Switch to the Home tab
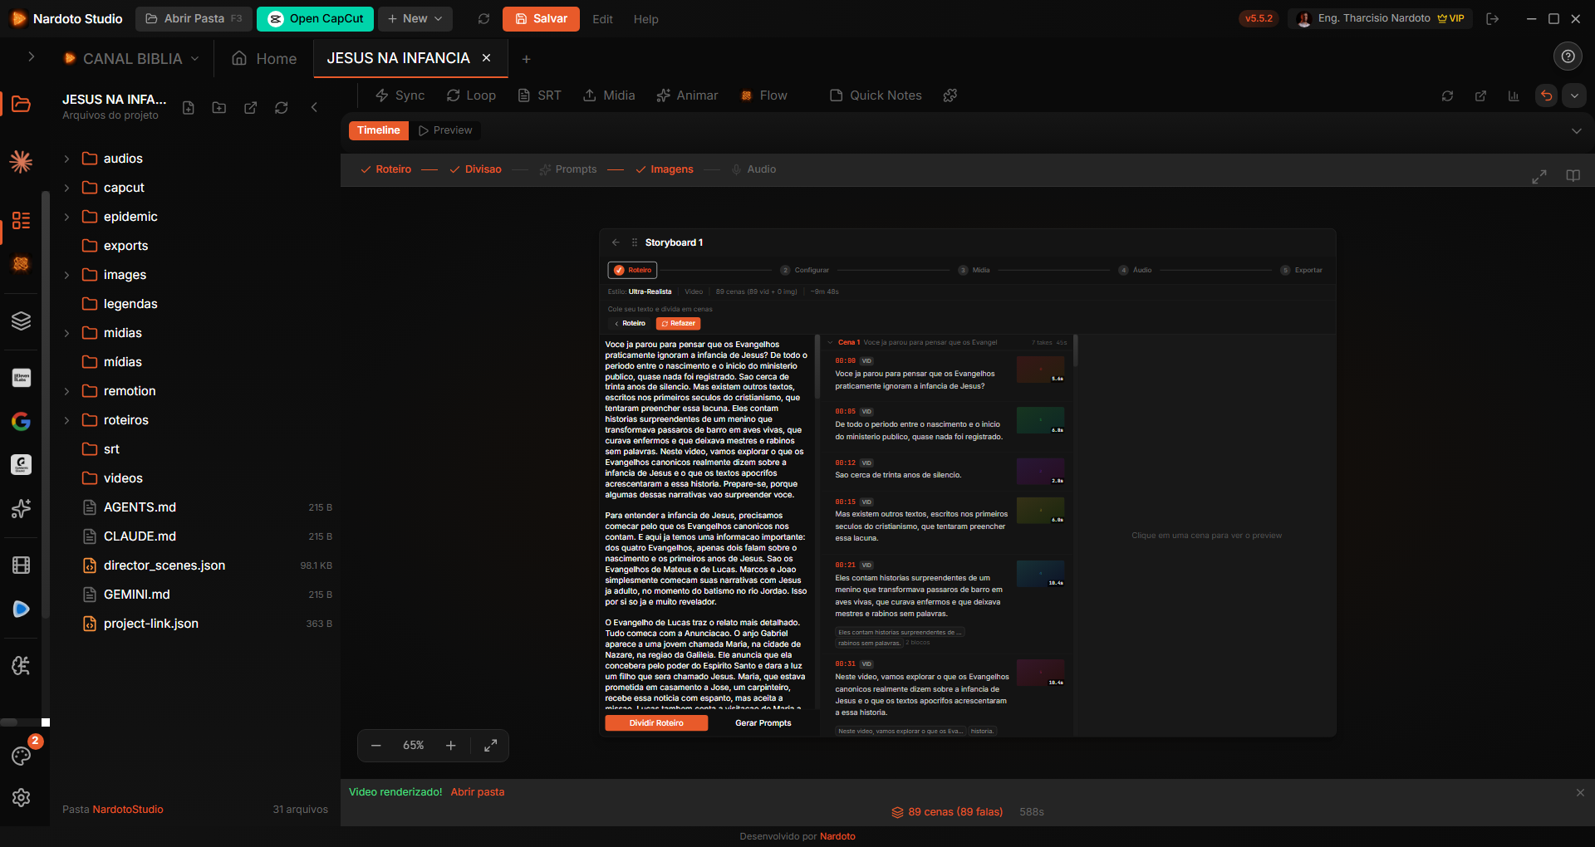 [x=264, y=59]
